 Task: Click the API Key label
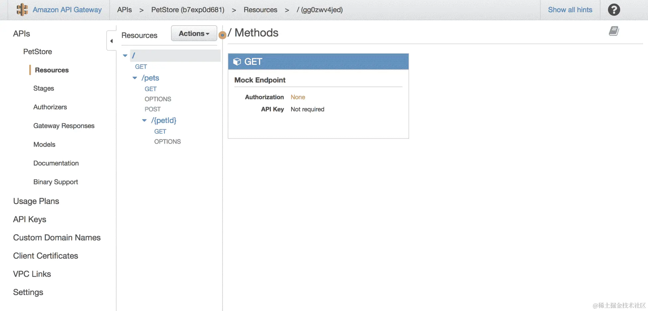point(272,109)
